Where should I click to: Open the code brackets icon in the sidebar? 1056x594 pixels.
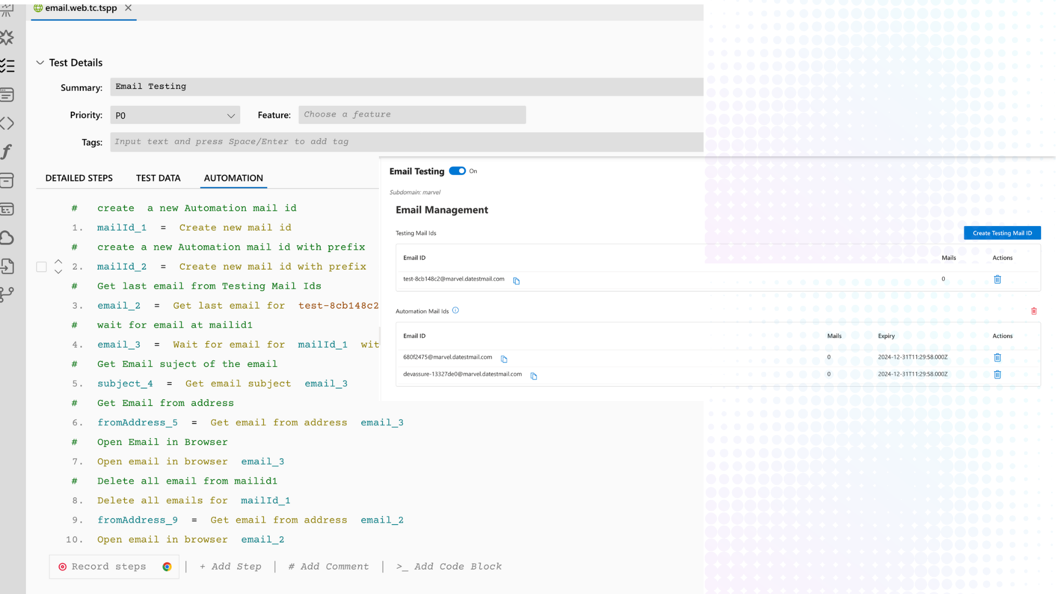pos(7,123)
